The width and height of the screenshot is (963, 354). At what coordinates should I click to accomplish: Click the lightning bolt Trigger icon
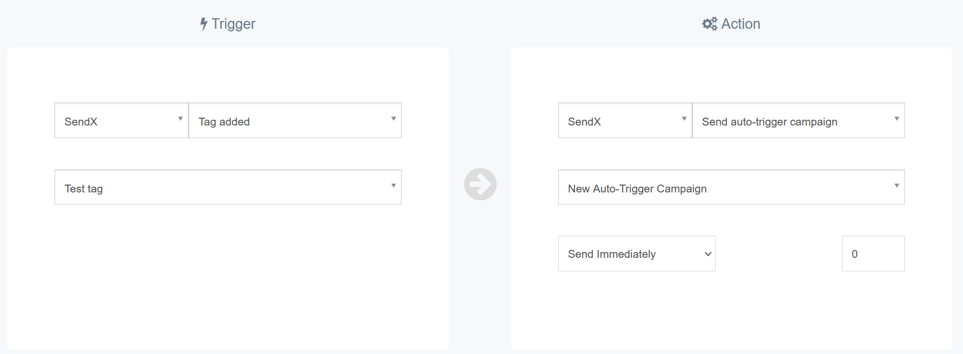pyautogui.click(x=204, y=24)
